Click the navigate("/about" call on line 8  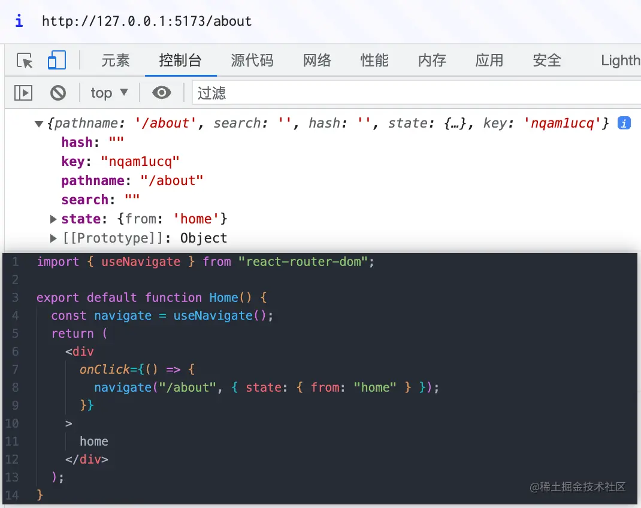click(x=155, y=388)
